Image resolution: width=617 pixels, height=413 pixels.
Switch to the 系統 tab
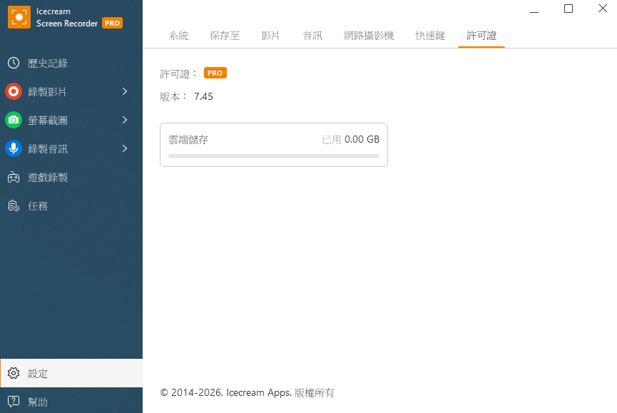click(x=178, y=36)
